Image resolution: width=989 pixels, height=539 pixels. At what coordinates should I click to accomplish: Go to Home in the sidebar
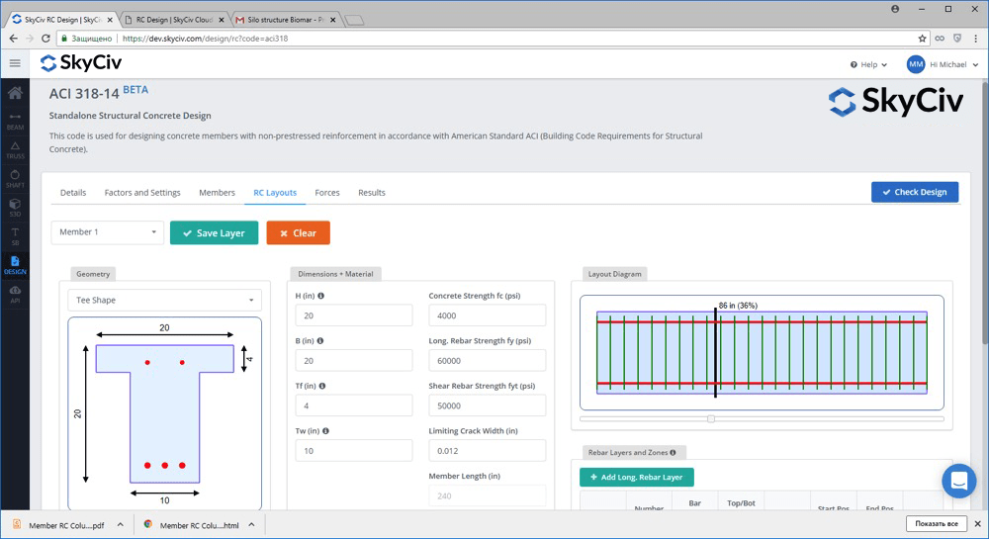click(15, 93)
